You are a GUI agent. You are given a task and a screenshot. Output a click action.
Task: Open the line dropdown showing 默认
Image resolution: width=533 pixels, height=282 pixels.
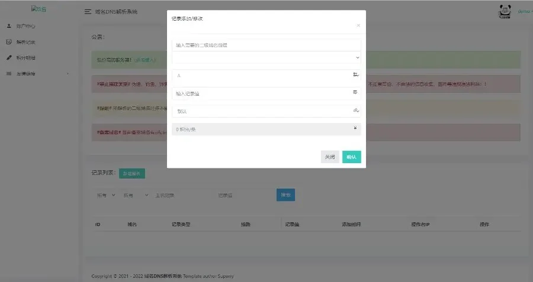tap(266, 111)
